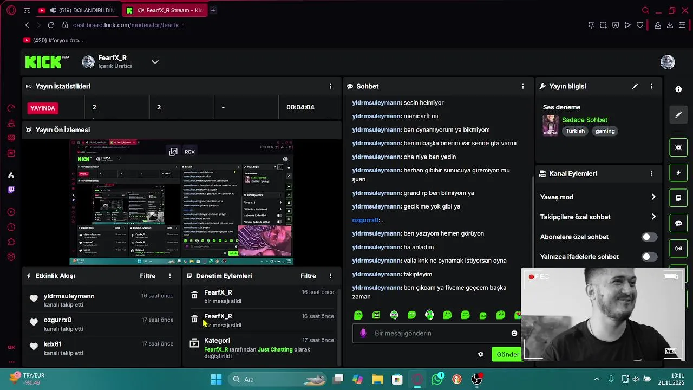Image resolution: width=693 pixels, height=390 pixels.
Task: Click the lightning bolt icon in the right sidebar
Action: [678, 173]
